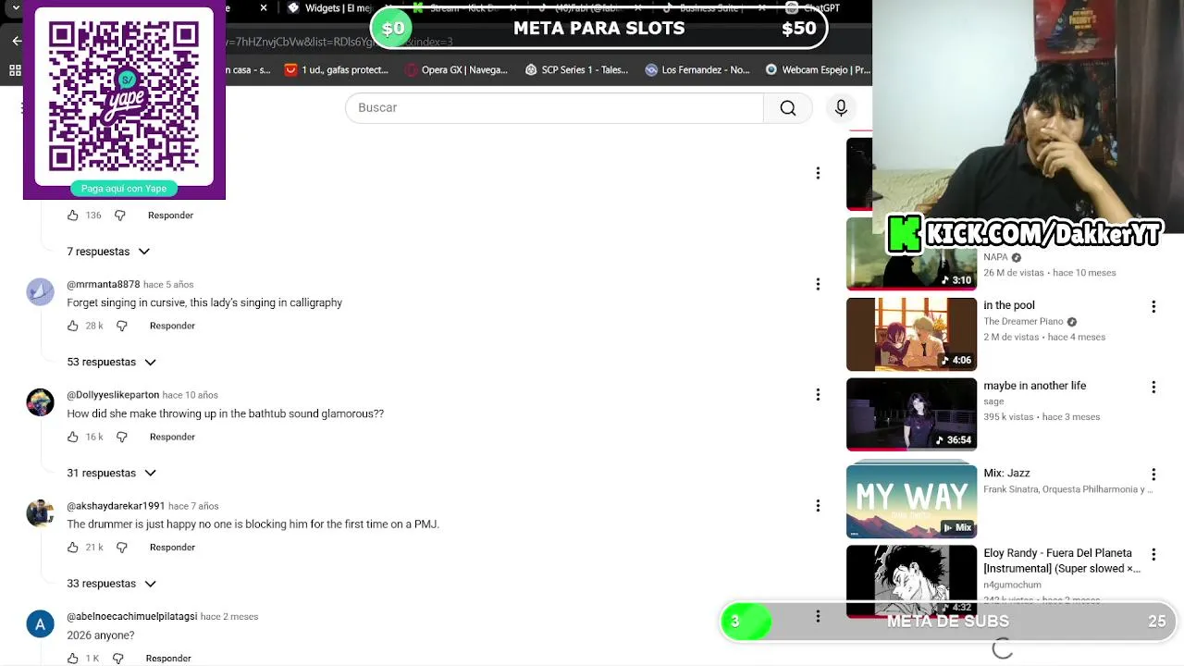Open the browser apps grid icon
The image size is (1184, 666).
pyautogui.click(x=15, y=70)
